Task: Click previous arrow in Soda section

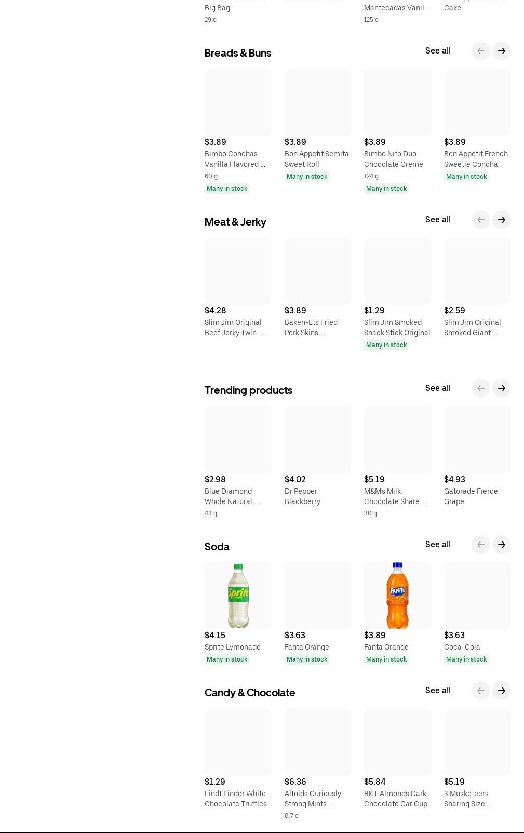Action: (480, 545)
